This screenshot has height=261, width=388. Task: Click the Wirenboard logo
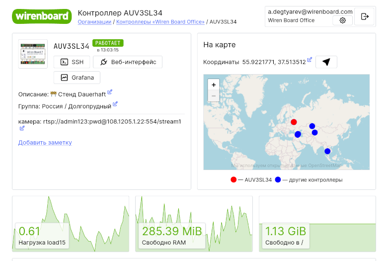(42, 16)
